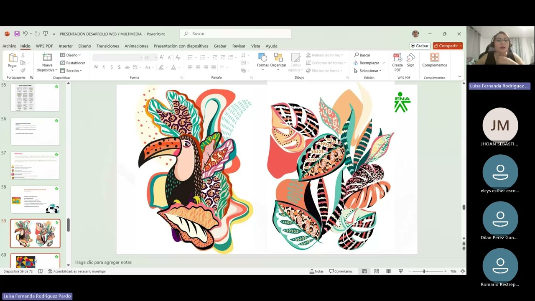Select slide 57 thumbnail

[x=35, y=166]
